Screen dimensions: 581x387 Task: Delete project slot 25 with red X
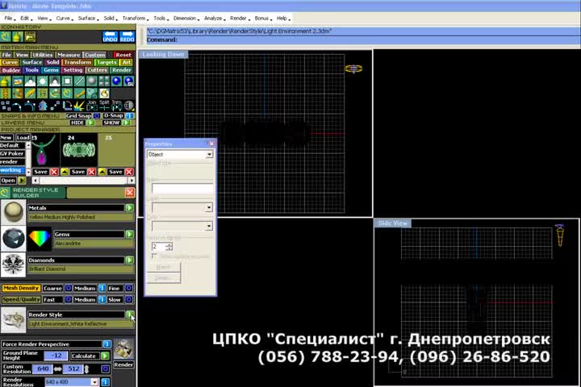(129, 172)
